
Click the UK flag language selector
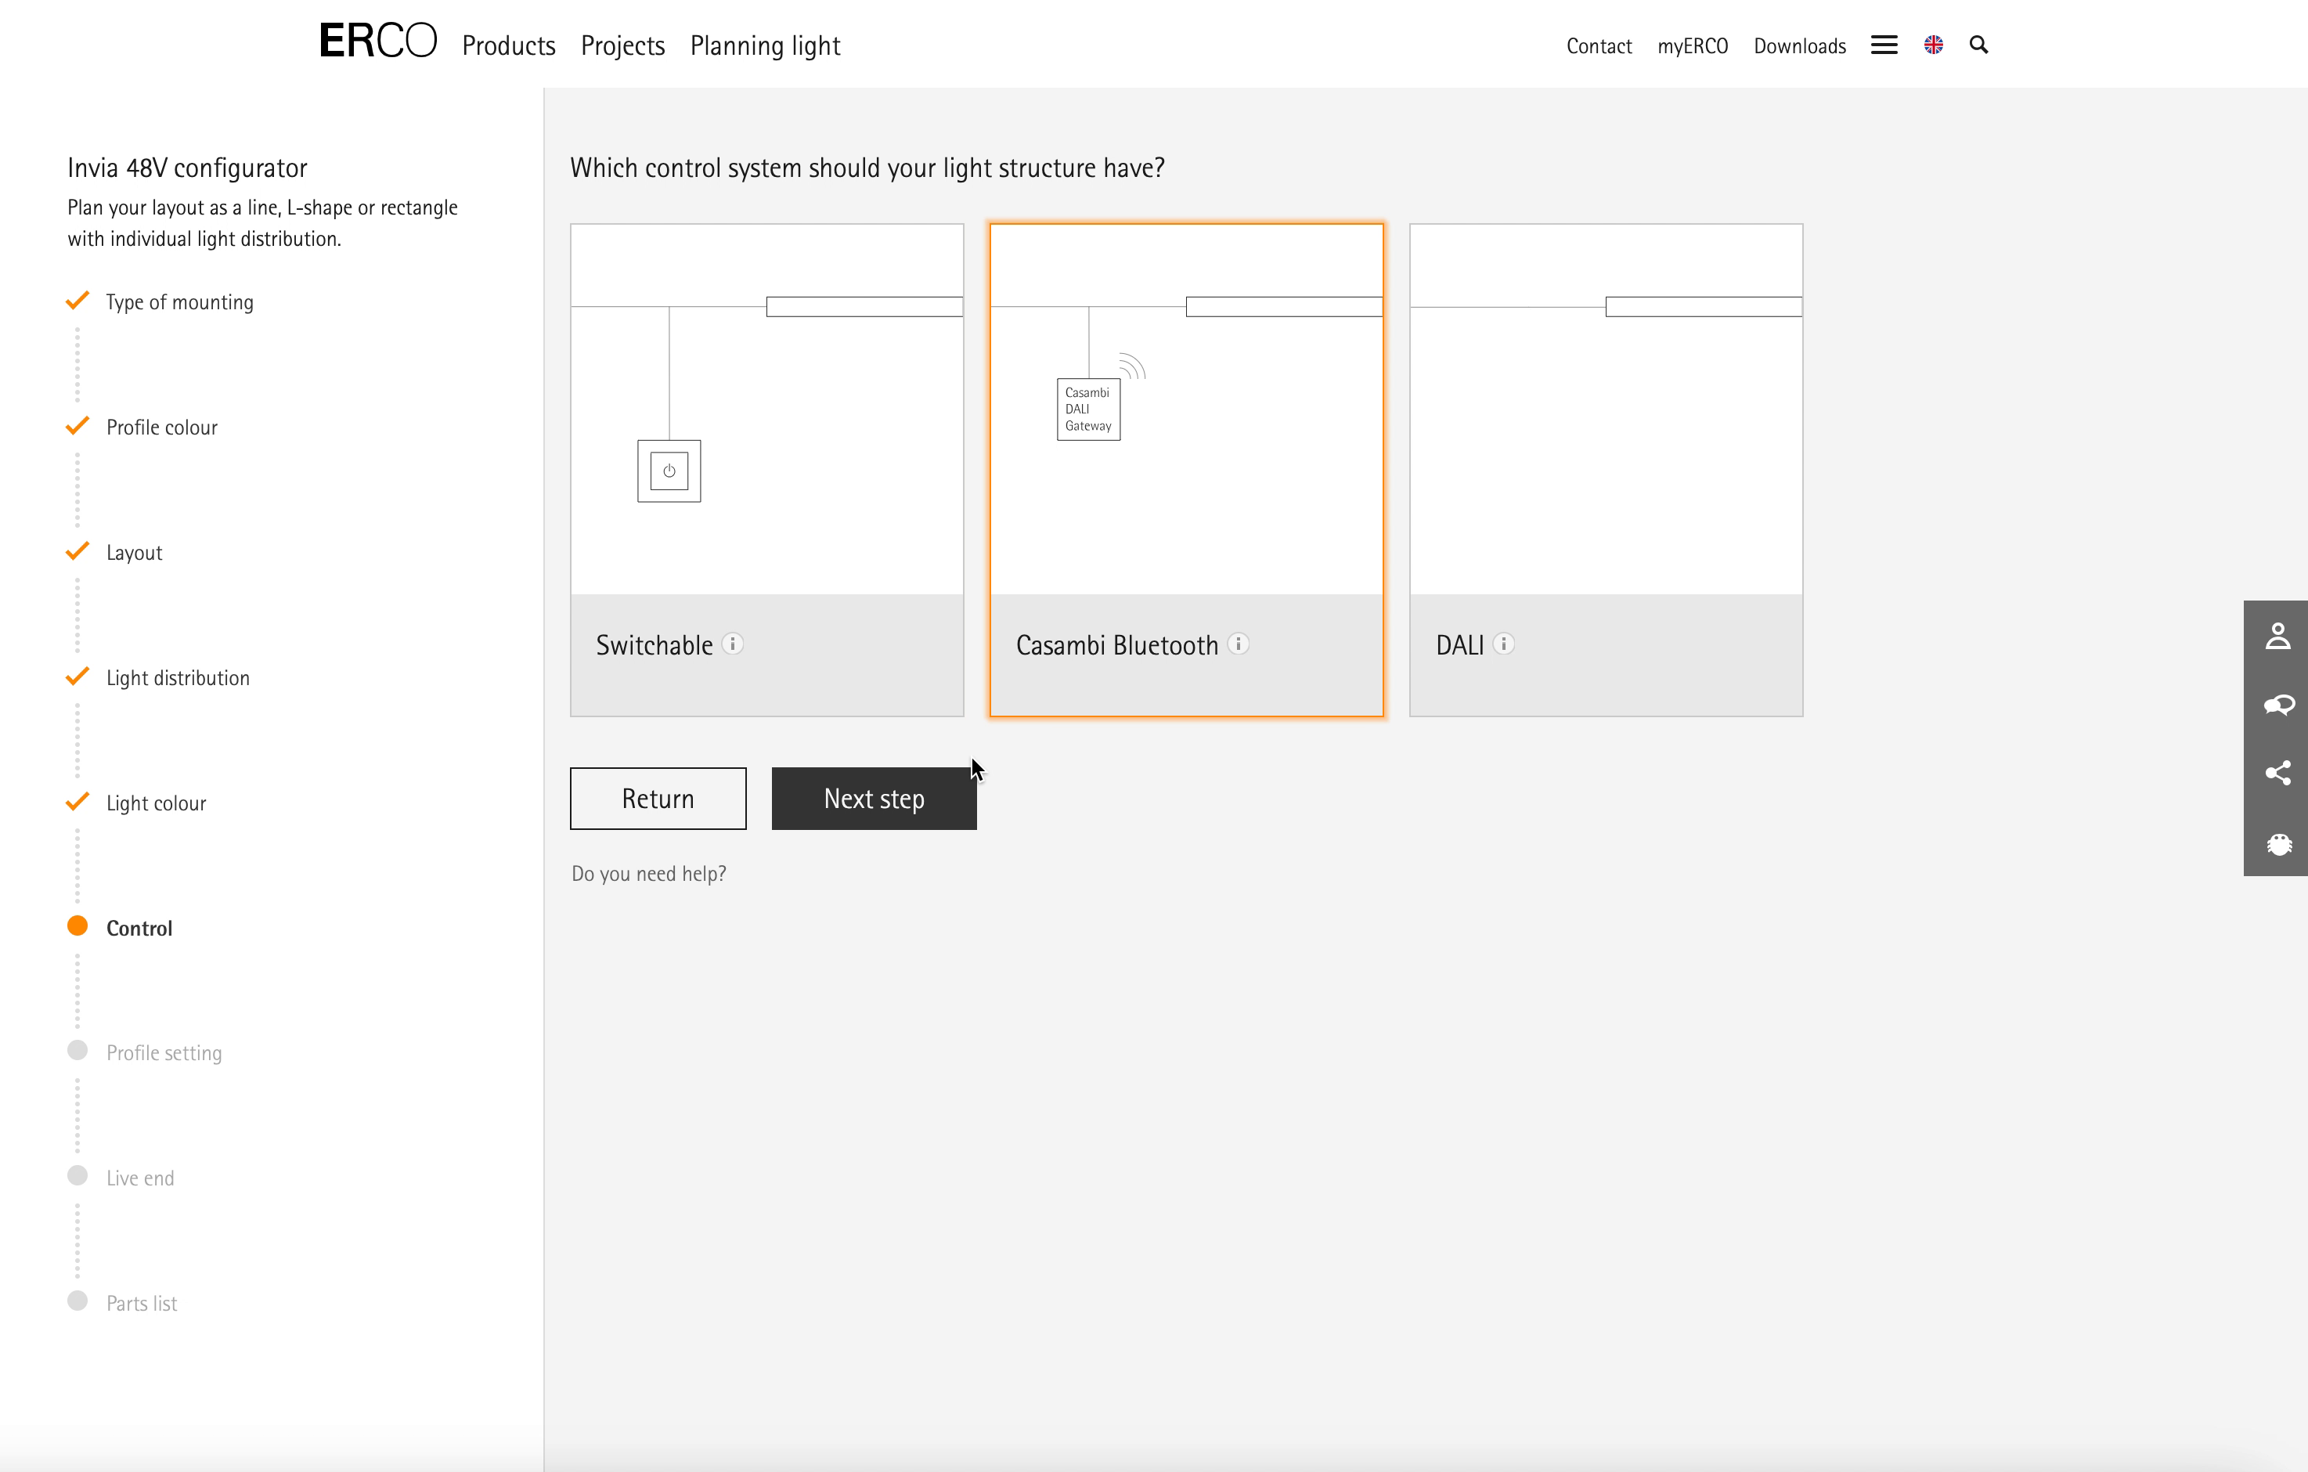point(1933,45)
